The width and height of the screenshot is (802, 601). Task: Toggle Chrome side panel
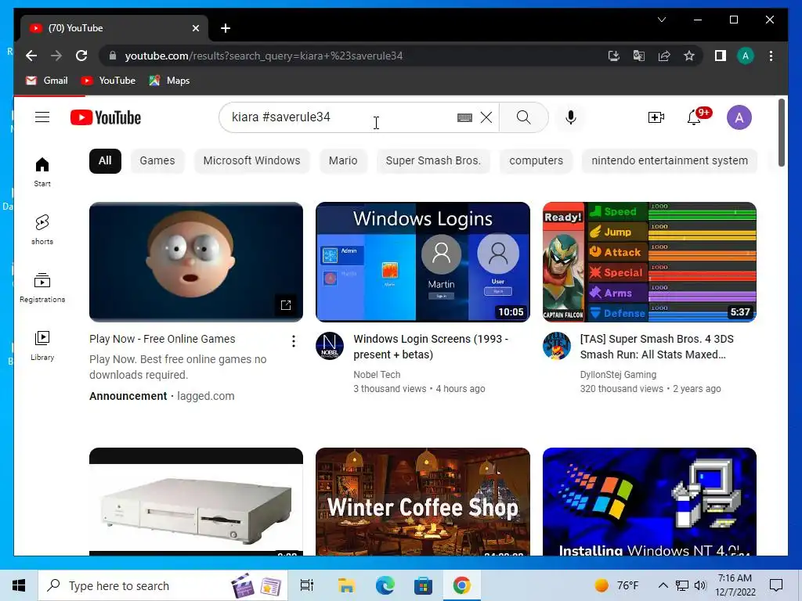[x=721, y=56]
